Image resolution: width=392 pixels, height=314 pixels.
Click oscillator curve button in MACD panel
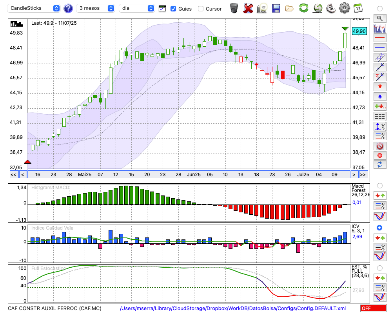pyautogui.click(x=380, y=216)
